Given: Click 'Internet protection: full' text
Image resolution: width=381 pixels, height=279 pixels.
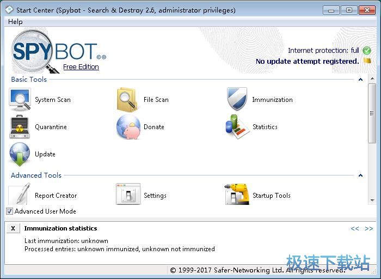Looking at the screenshot, I should (323, 50).
